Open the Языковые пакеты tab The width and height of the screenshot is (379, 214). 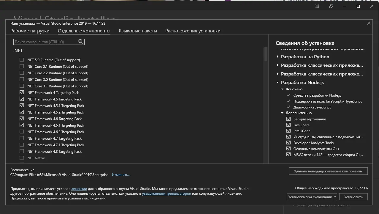(138, 31)
